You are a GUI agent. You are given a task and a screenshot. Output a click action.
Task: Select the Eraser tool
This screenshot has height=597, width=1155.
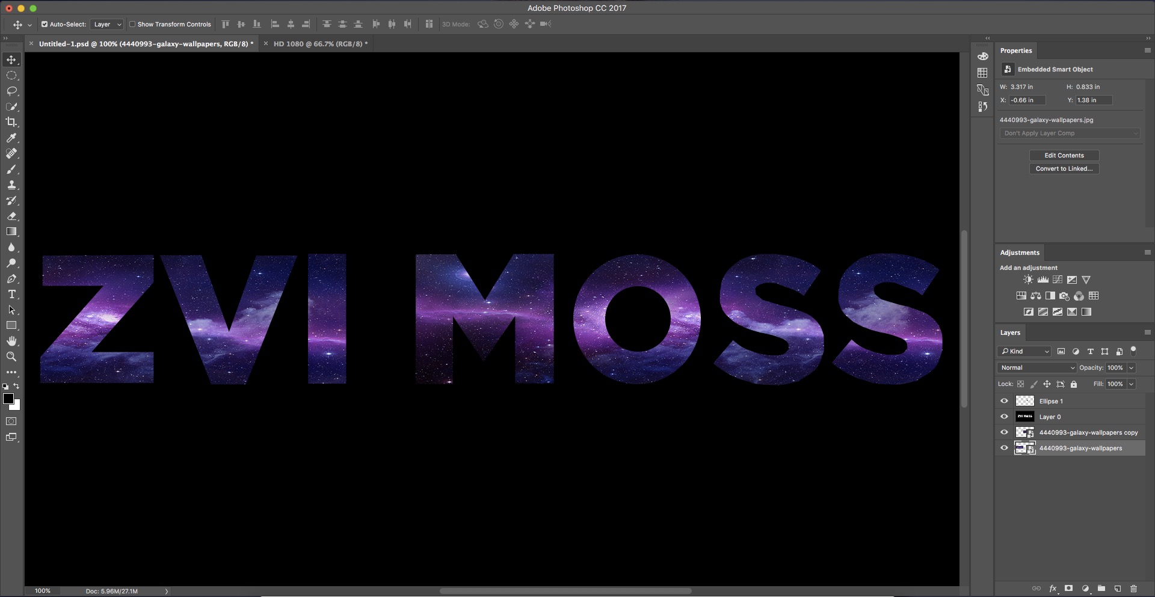point(11,216)
